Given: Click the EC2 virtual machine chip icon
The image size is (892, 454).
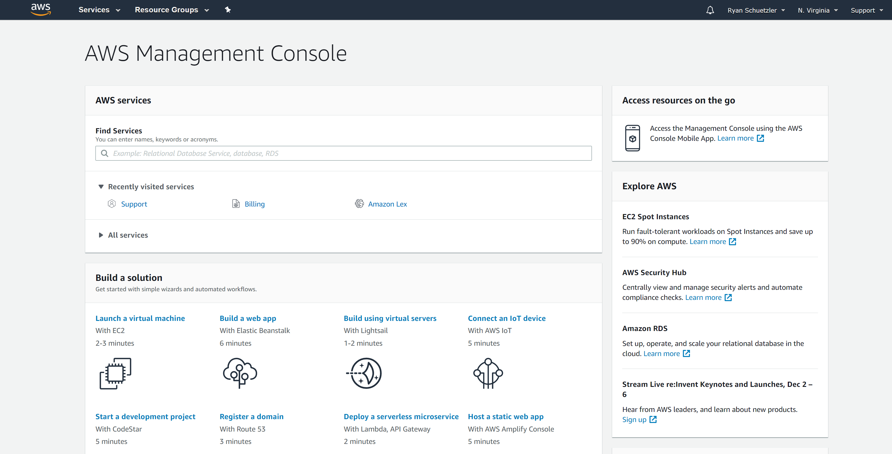Looking at the screenshot, I should click(115, 373).
